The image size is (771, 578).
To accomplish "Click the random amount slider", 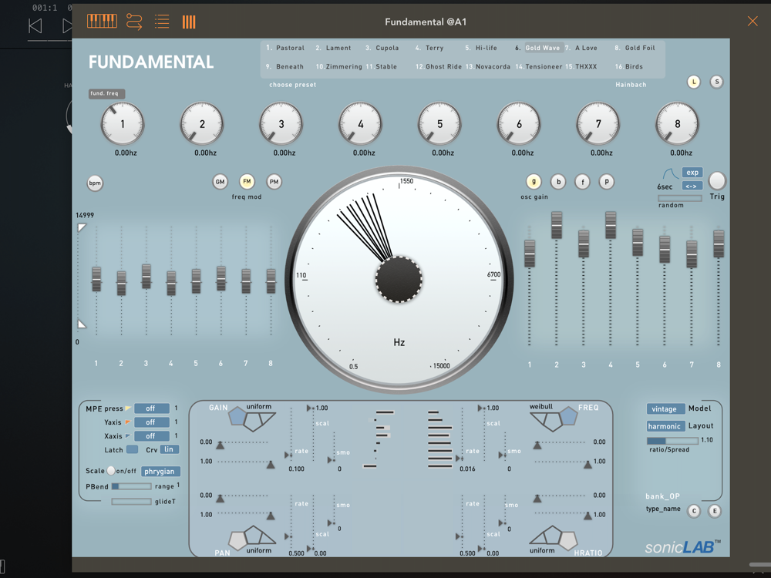I will point(680,198).
